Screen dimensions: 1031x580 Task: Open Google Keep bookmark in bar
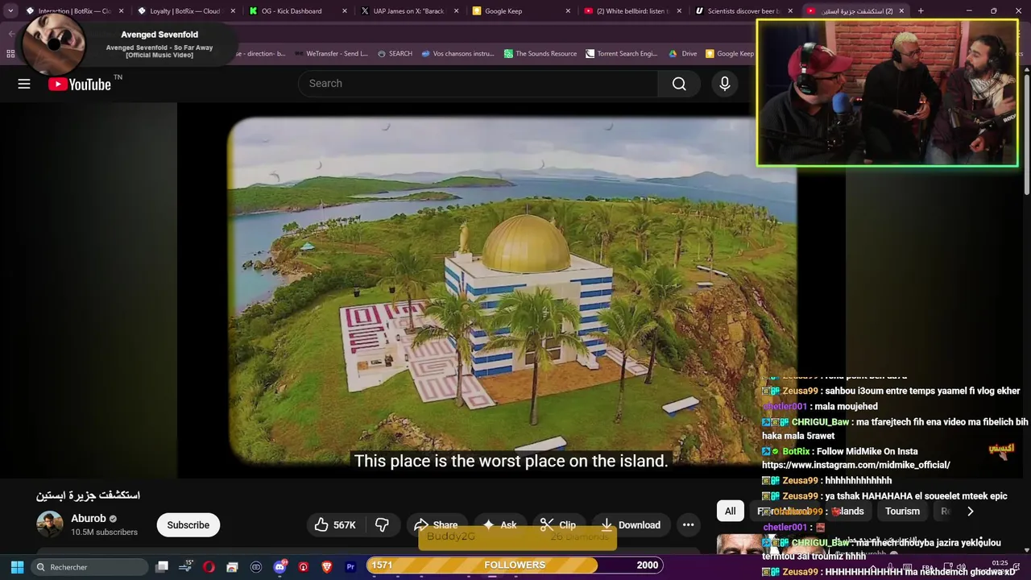[730, 54]
